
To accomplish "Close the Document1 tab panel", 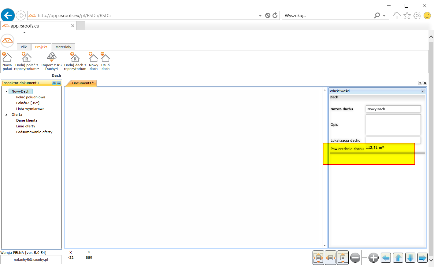I will tap(425, 83).
